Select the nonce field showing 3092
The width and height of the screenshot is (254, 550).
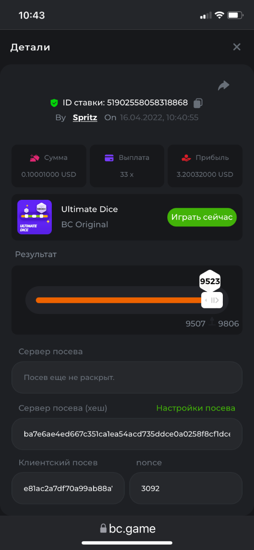186,488
